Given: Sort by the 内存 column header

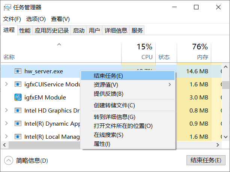Looking at the screenshot, I should tap(202, 57).
